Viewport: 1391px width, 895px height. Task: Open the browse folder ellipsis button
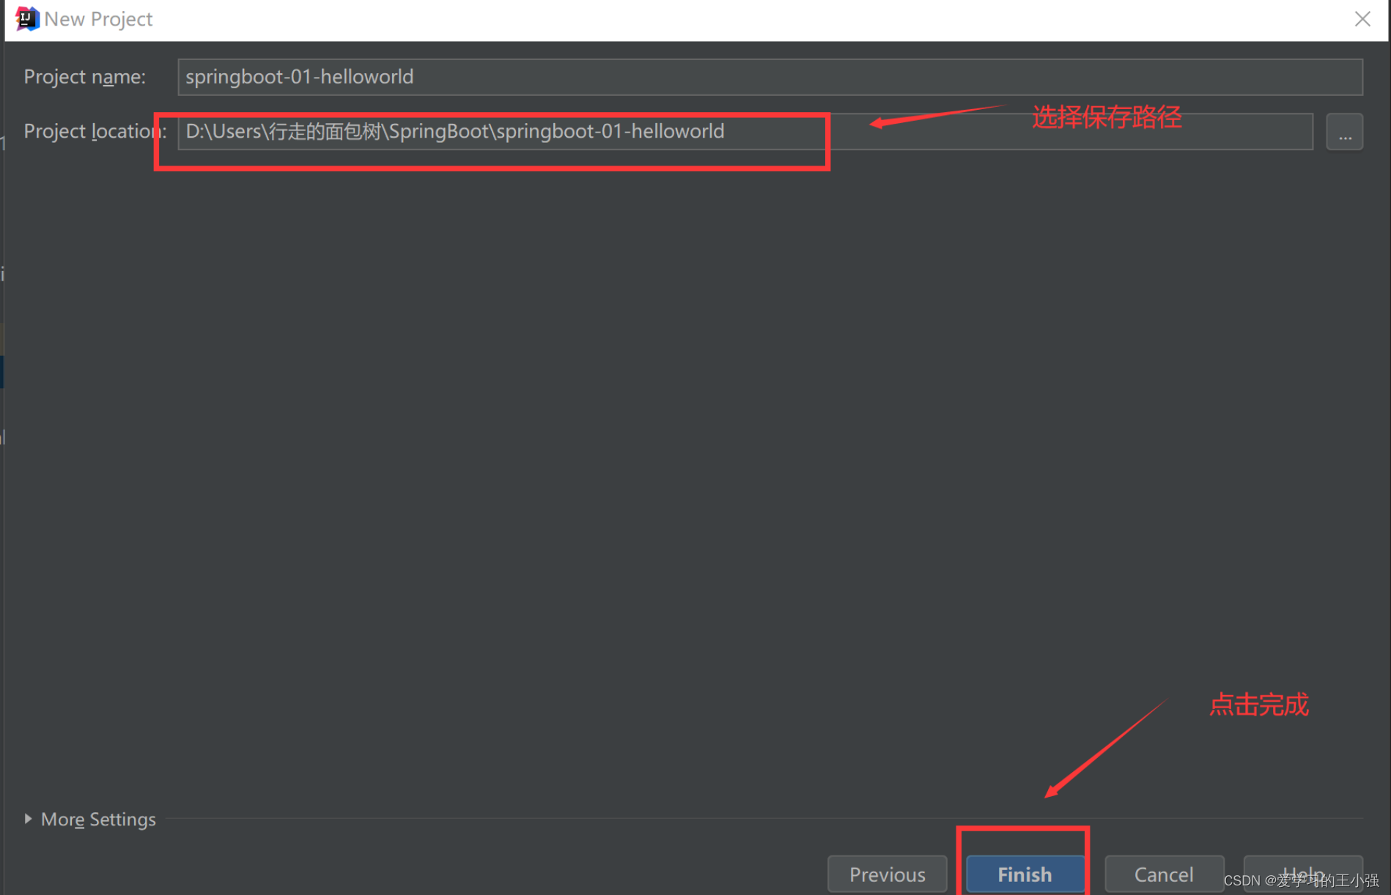pos(1345,132)
